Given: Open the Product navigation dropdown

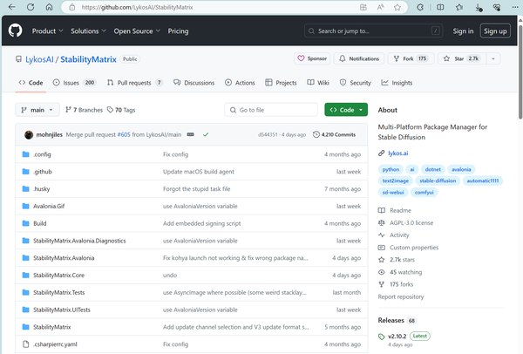Looking at the screenshot, I should 47,31.
